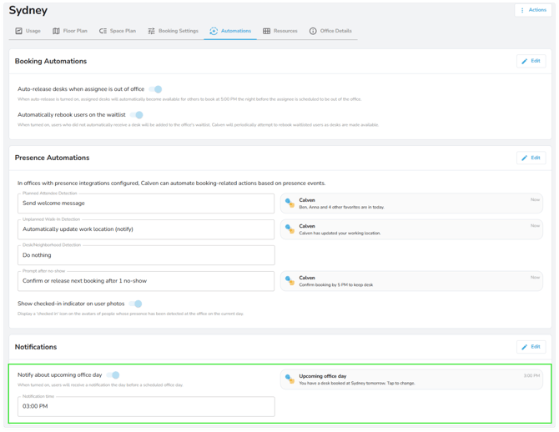Screen dimensions: 559x432
Task: Edit the Presence Automations section
Action: coord(531,158)
